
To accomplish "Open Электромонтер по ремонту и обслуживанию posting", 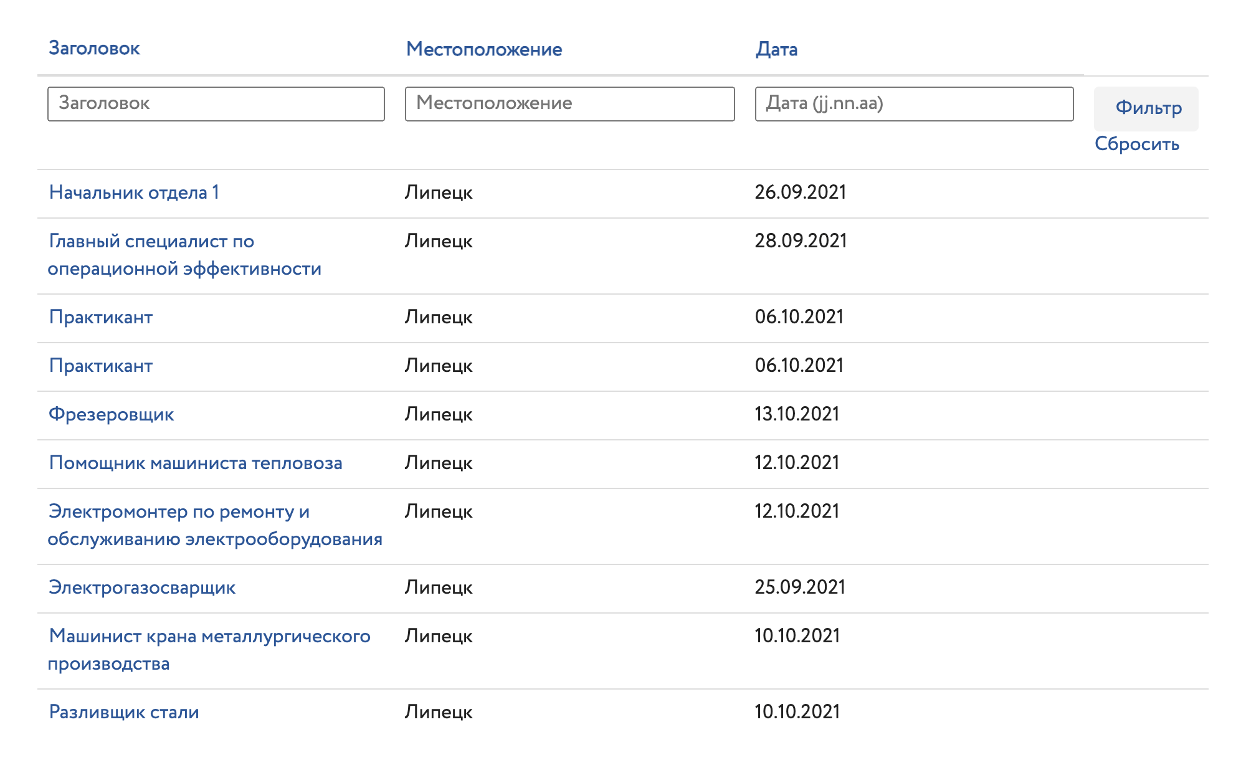I will 215,525.
